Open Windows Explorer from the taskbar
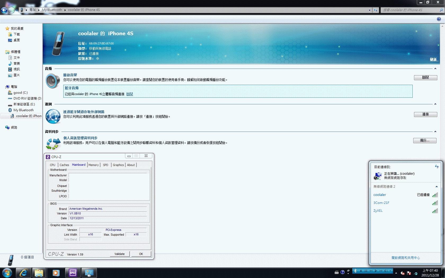Viewport: 445px width, 278px height. [39, 273]
